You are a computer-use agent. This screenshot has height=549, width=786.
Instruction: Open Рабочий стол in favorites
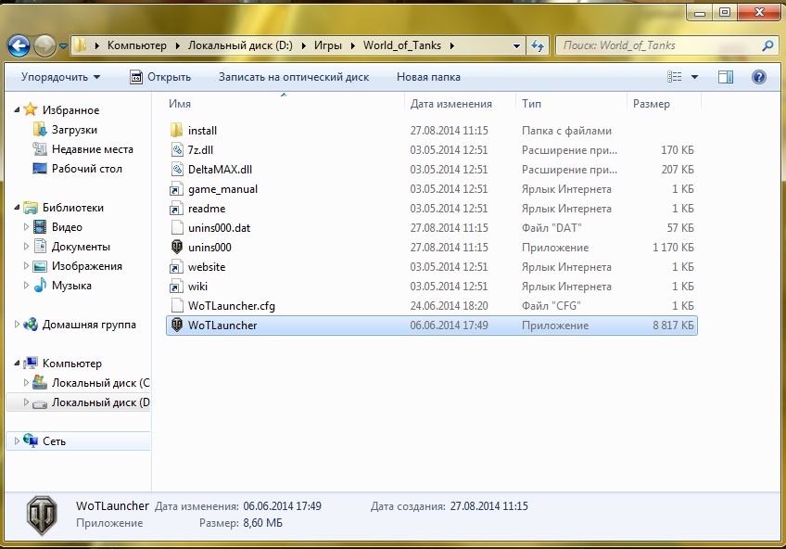tap(87, 169)
